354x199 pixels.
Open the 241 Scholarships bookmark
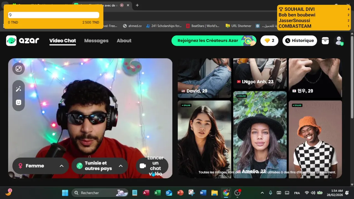[x=164, y=26]
